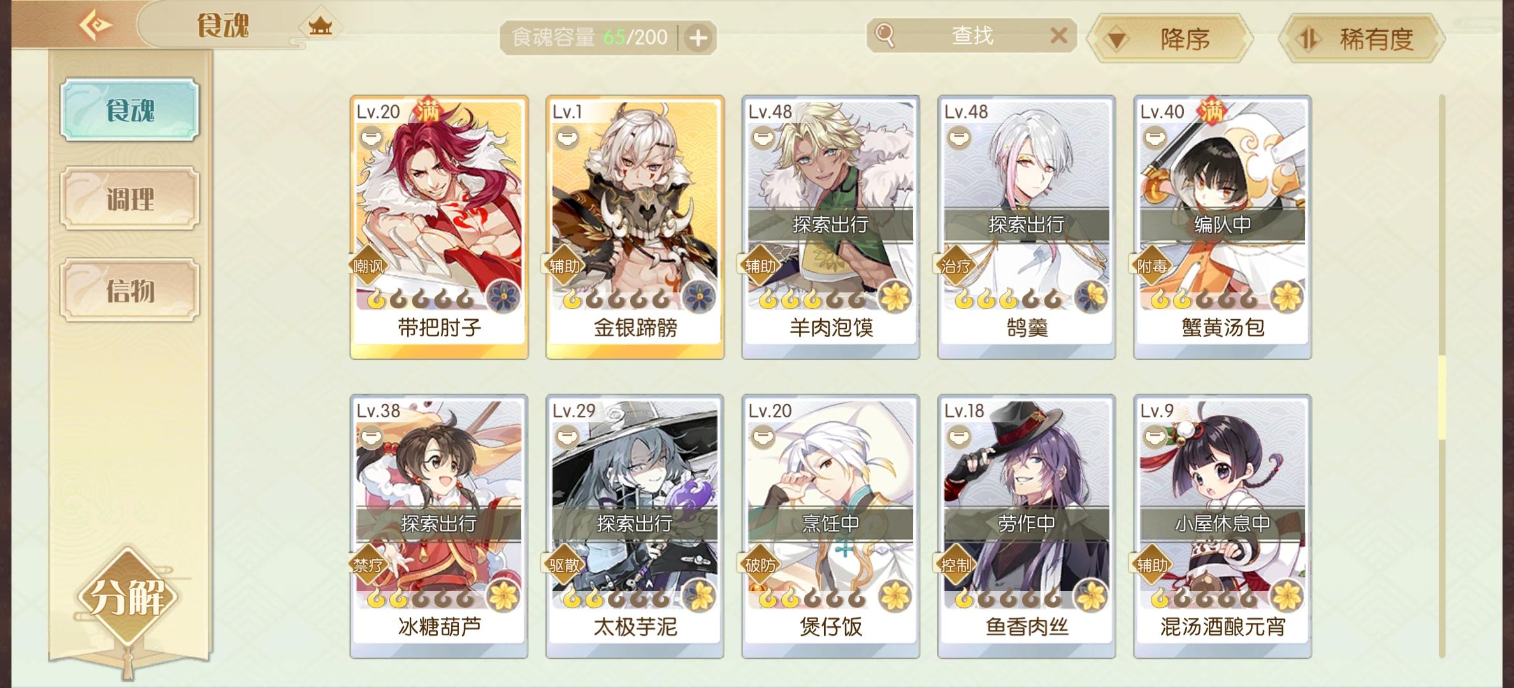Open the bowl icon on 带把肘子 card
This screenshot has height=688, width=1514.
(371, 137)
